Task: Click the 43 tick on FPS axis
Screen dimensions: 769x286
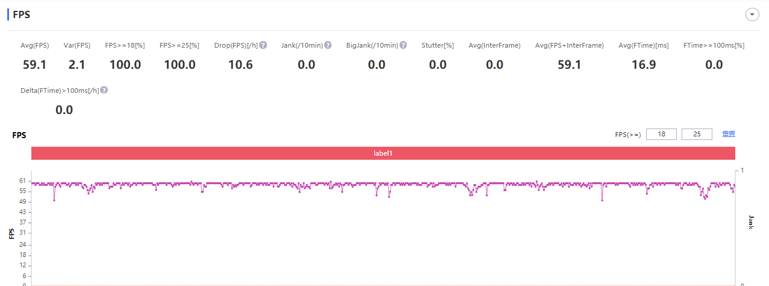Action: pos(22,212)
